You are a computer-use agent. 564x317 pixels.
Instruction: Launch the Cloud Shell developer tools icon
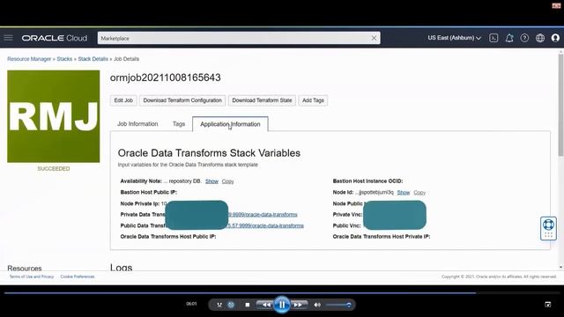pyautogui.click(x=493, y=38)
